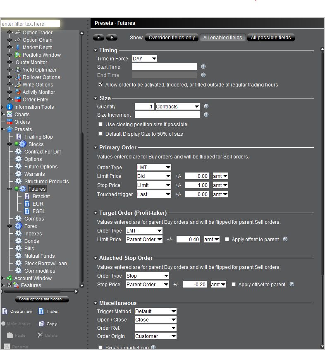
Task: Open the Time in Force dropdown
Action: click(x=145, y=58)
